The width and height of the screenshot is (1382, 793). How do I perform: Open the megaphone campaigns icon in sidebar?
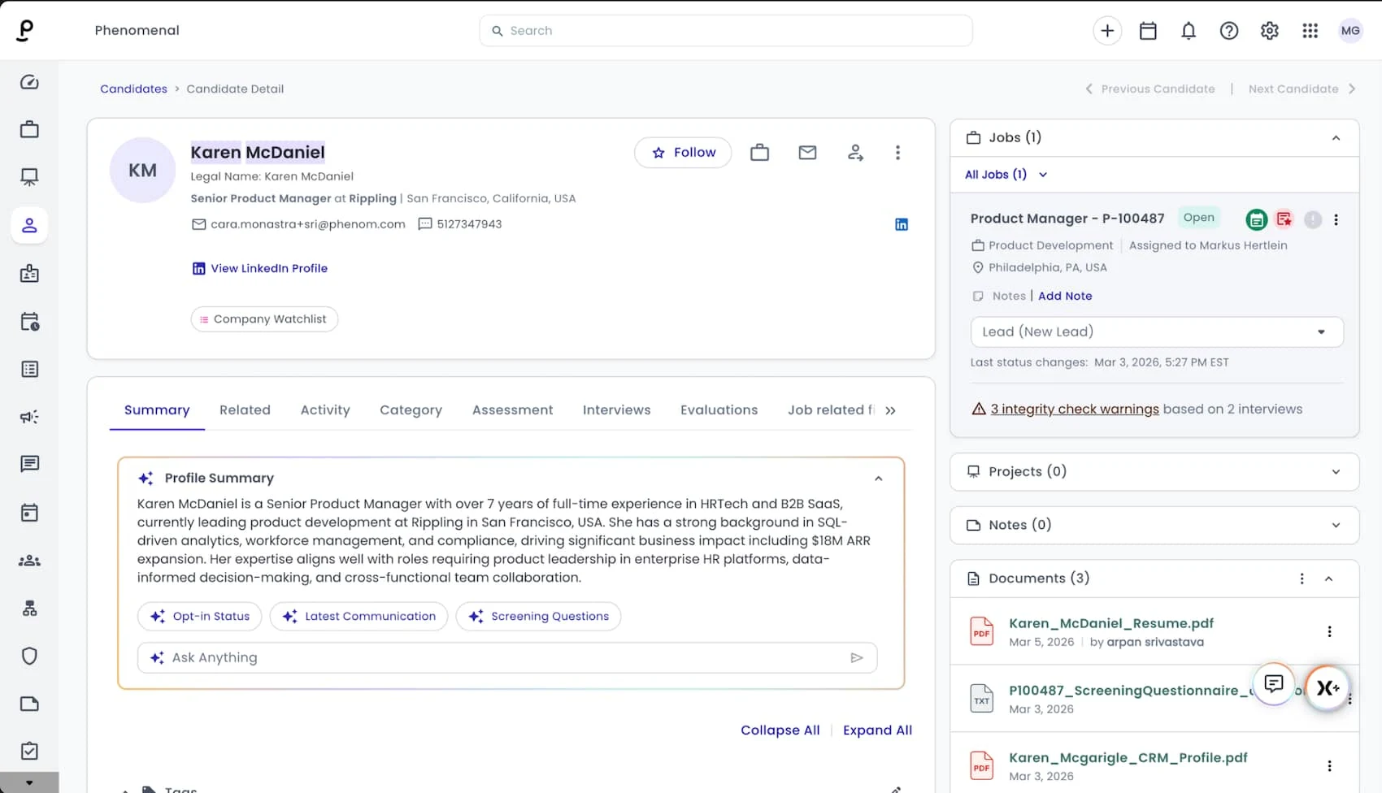click(29, 417)
